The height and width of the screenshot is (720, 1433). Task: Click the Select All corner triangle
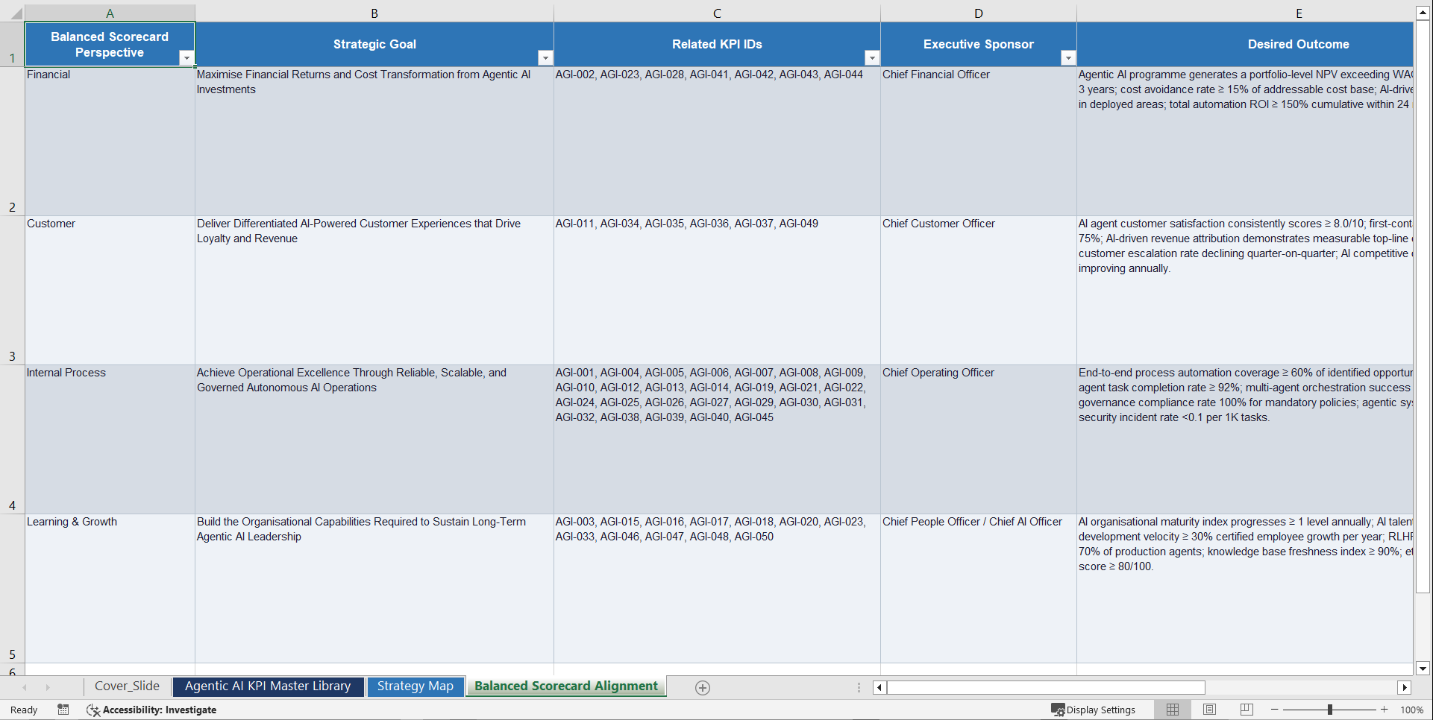tap(12, 13)
